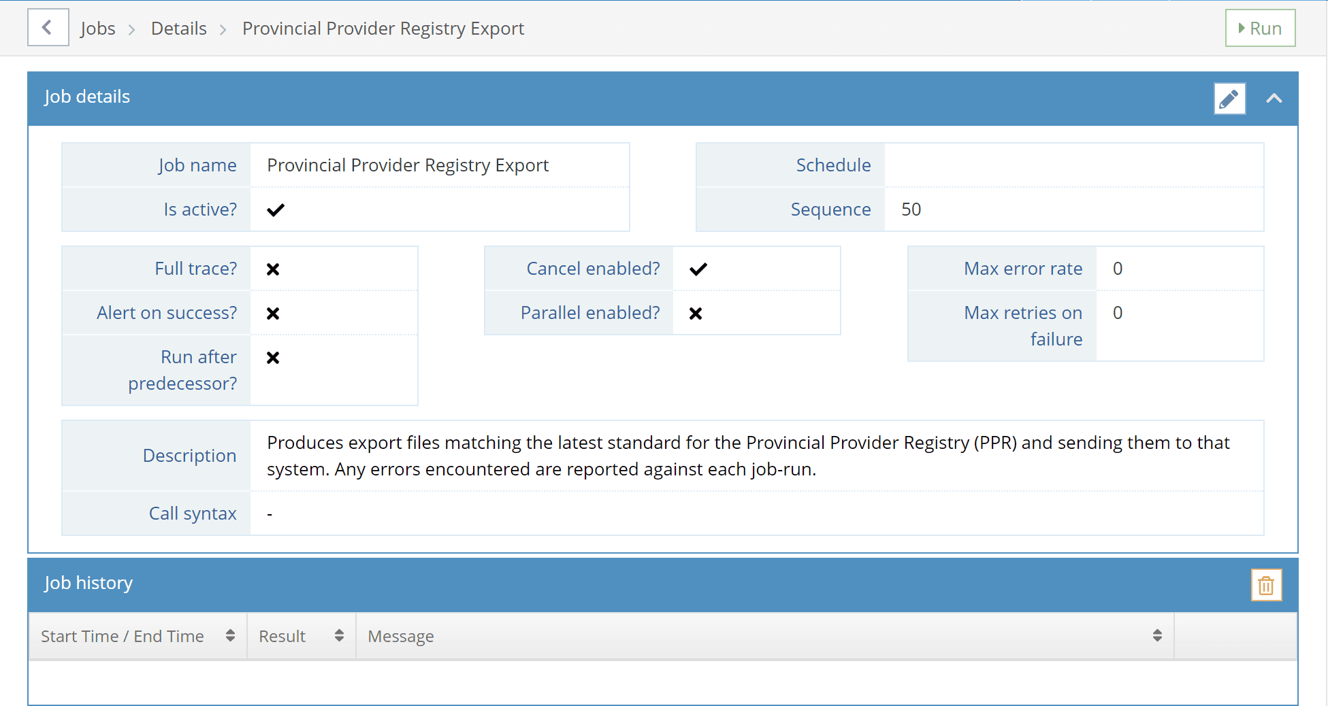Click the empty Schedule field

(1073, 165)
